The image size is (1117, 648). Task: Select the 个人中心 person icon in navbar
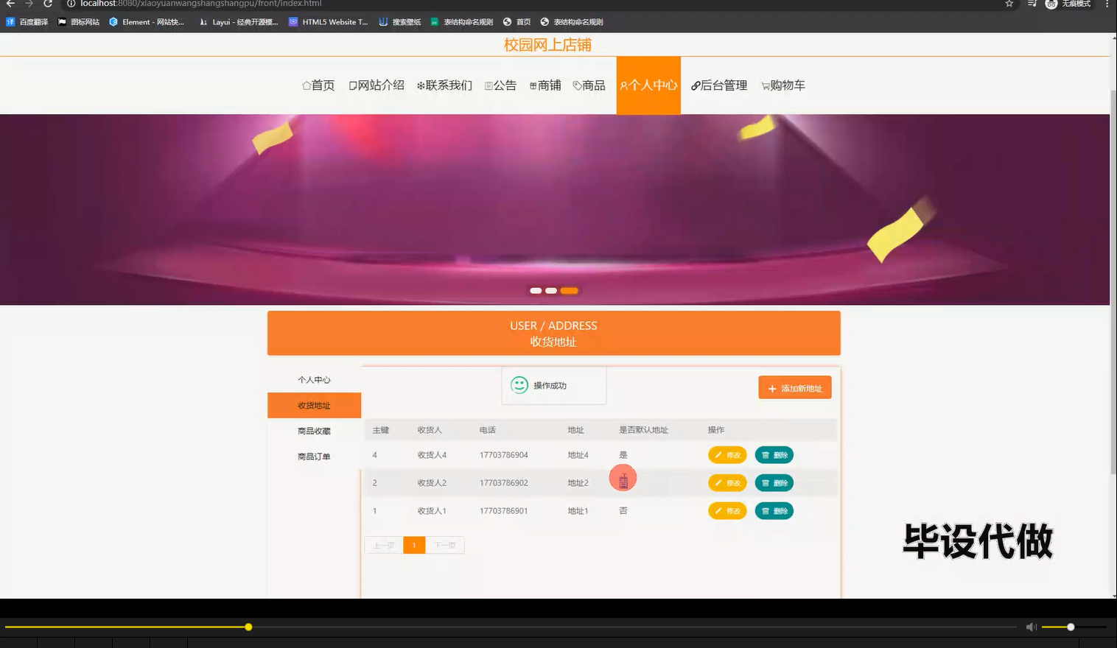[625, 85]
